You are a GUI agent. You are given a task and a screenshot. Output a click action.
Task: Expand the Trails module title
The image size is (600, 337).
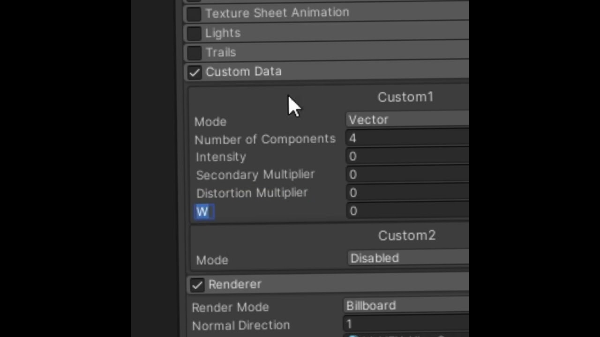coord(221,52)
